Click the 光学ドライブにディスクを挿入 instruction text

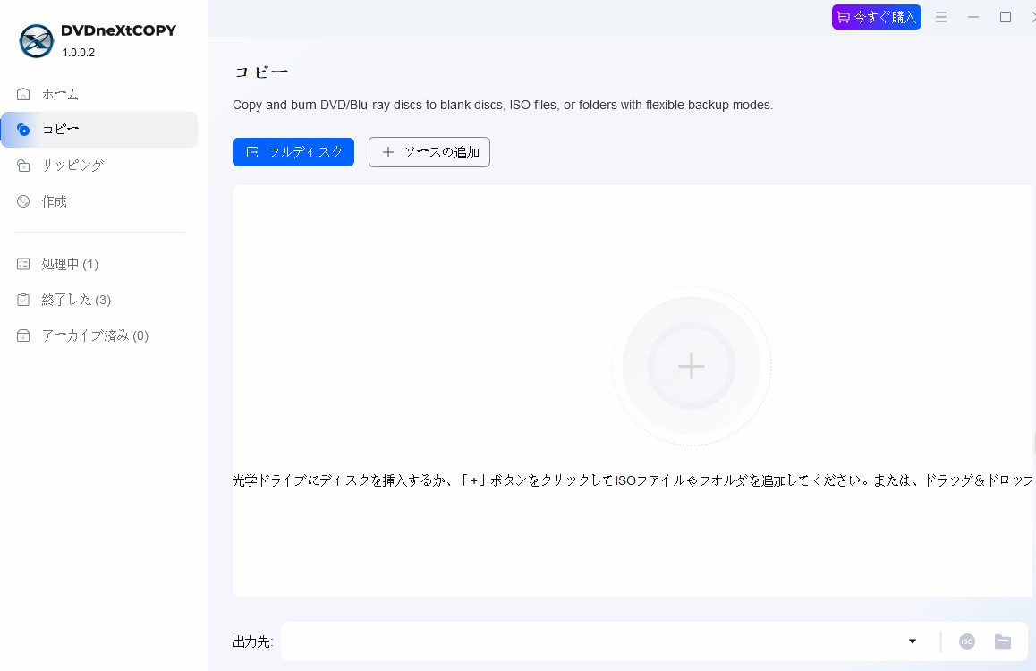pos(633,480)
